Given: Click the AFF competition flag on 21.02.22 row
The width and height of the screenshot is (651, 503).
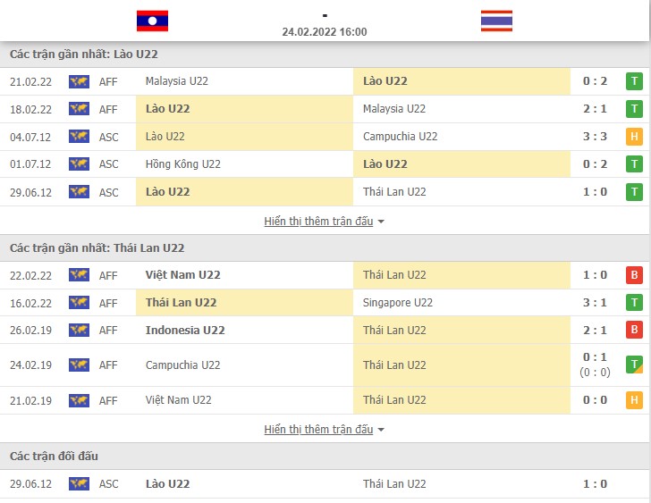Looking at the screenshot, I should pyautogui.click(x=79, y=81).
